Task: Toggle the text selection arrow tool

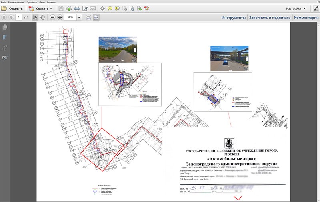Action: pyautogui.click(x=35, y=18)
